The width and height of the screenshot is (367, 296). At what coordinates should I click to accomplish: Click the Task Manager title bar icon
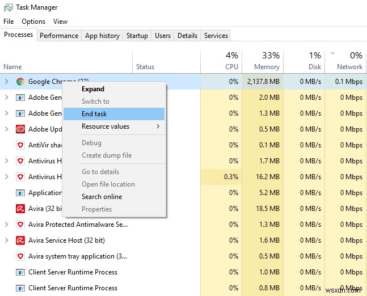click(x=8, y=7)
